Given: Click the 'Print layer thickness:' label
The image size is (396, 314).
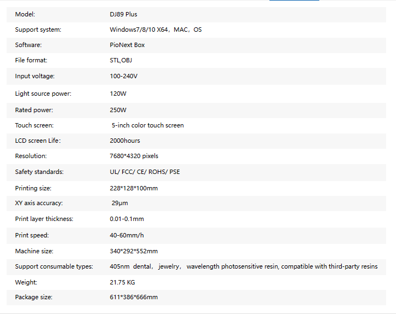Looking at the screenshot, I should coord(44,219).
